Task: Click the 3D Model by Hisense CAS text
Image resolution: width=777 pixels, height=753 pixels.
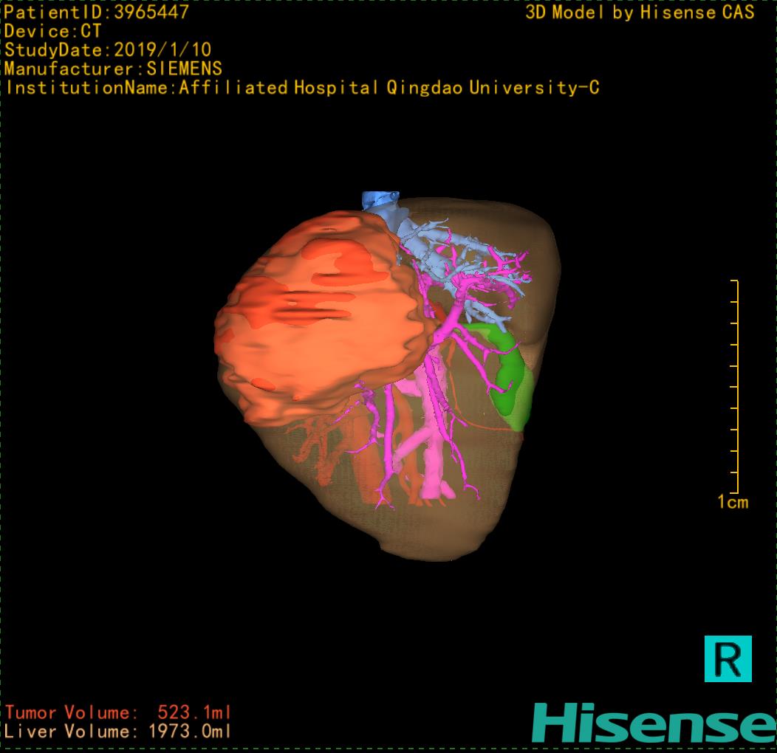Action: click(640, 13)
